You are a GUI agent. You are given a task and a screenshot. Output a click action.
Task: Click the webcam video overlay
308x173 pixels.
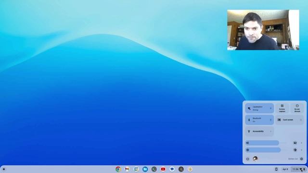pyautogui.click(x=263, y=30)
